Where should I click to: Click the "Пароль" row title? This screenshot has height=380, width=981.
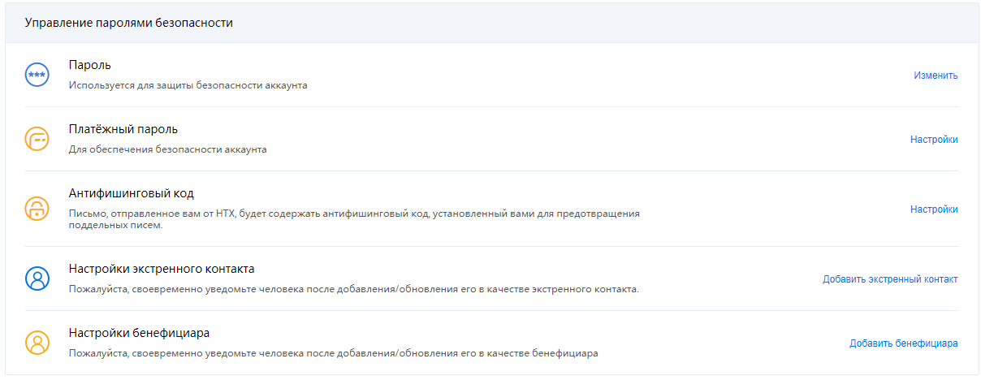[89, 65]
